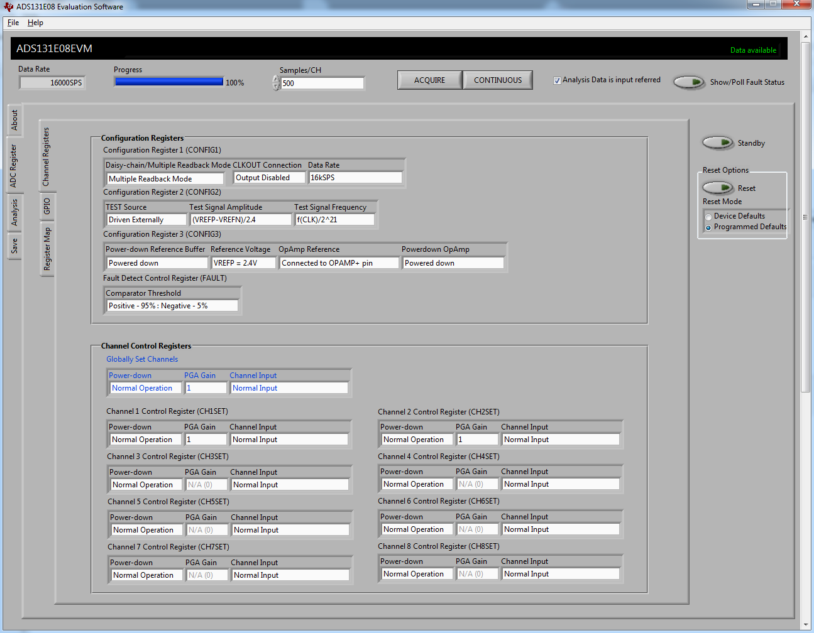Open Channel 3 Power-down dropdown

point(146,485)
